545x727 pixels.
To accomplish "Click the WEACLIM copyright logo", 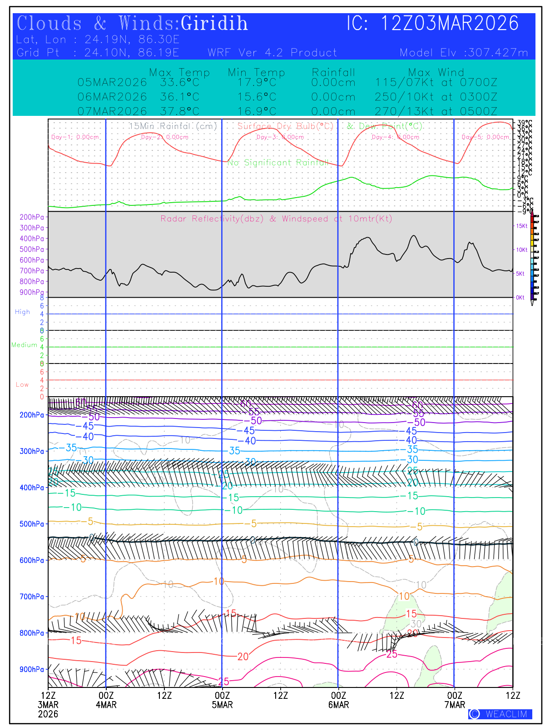I will pos(500,714).
